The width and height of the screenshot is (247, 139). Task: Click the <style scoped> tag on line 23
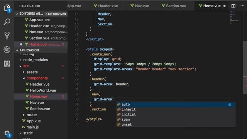click(100, 49)
